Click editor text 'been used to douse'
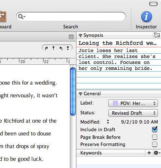Screen dimensions: 161x168 [x=28, y=134]
